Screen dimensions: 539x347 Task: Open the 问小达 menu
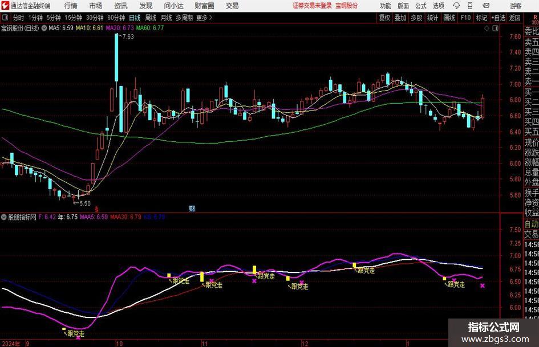[x=173, y=6]
